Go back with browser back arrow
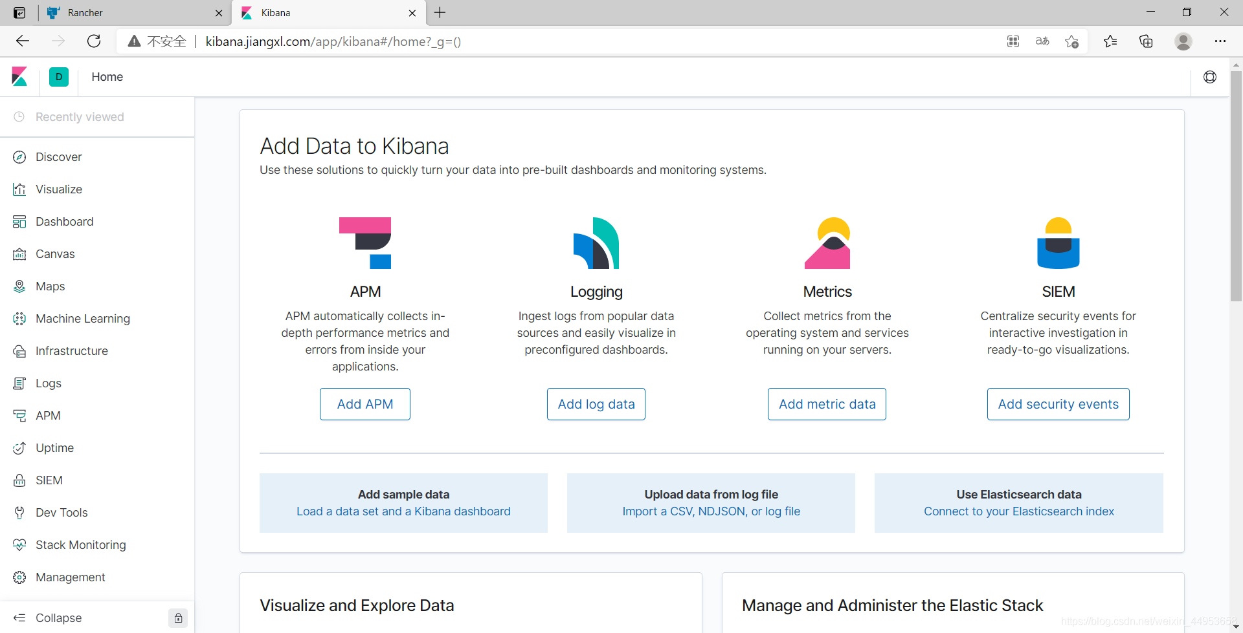The width and height of the screenshot is (1243, 633). [23, 41]
